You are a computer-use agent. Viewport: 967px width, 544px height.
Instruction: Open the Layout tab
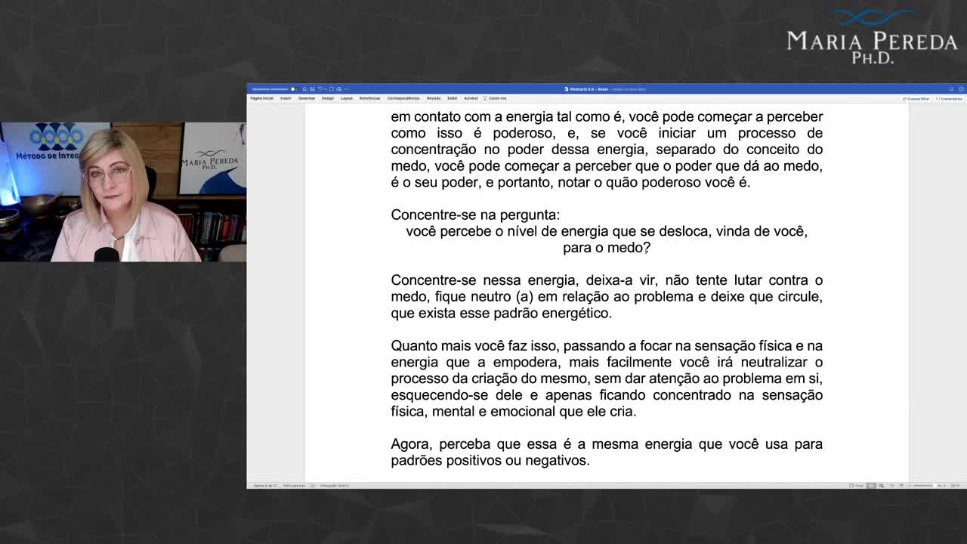click(347, 98)
